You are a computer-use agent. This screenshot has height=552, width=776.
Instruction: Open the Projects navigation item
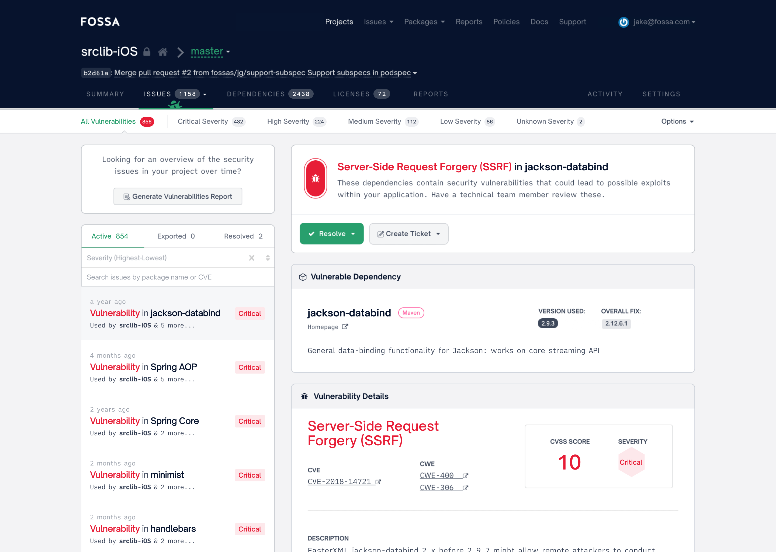point(339,22)
